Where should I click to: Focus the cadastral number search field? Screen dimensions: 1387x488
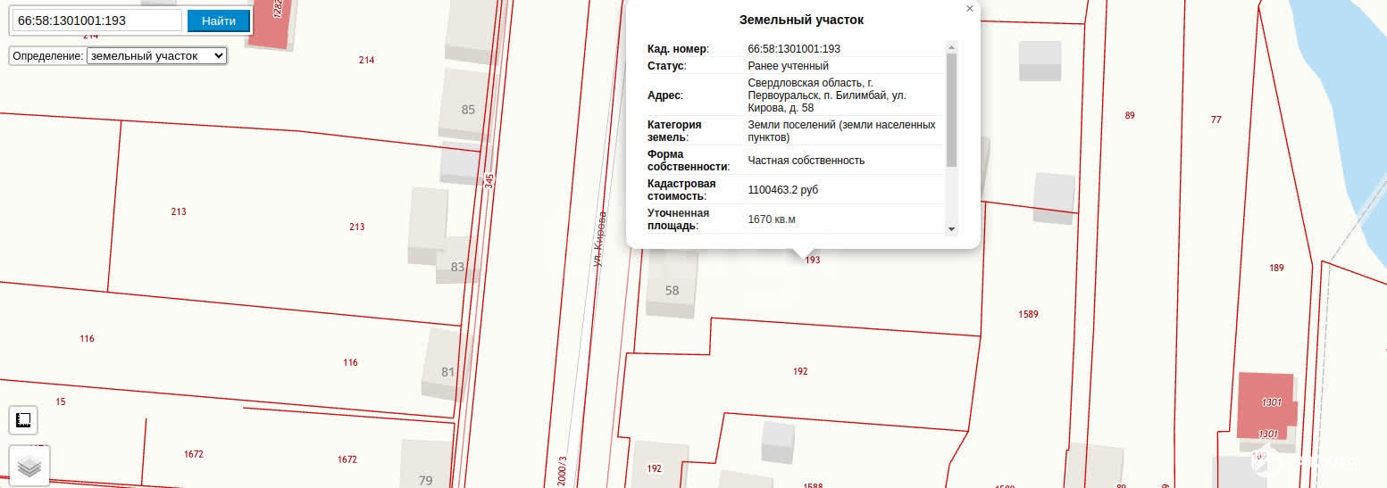(97, 21)
